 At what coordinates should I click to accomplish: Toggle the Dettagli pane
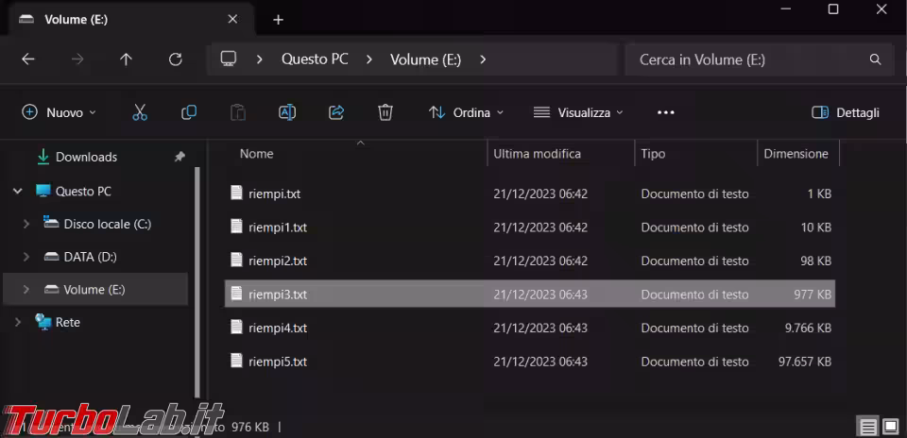tap(846, 112)
